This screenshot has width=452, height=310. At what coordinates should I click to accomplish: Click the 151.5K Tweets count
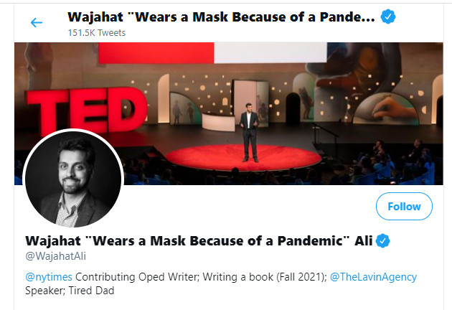point(97,33)
